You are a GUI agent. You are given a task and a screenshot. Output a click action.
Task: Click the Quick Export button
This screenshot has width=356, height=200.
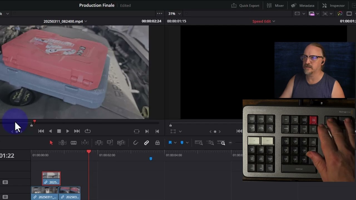pos(245,6)
